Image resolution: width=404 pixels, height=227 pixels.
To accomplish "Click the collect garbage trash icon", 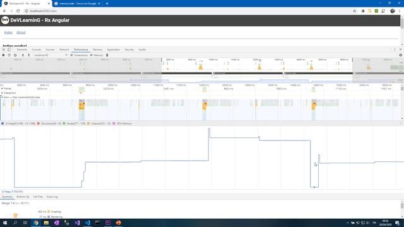I will pos(107,55).
